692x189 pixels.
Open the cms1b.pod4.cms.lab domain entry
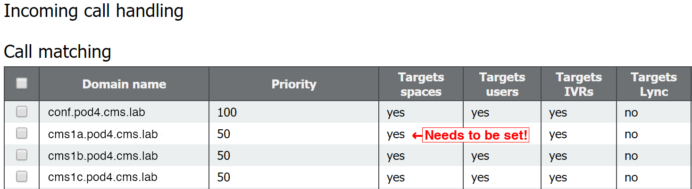103,156
